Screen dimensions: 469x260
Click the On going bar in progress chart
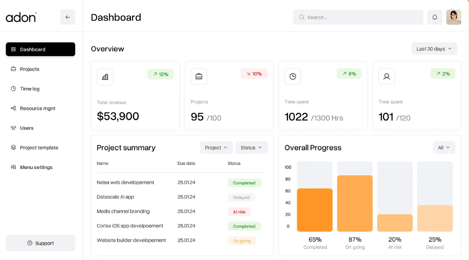(355, 204)
